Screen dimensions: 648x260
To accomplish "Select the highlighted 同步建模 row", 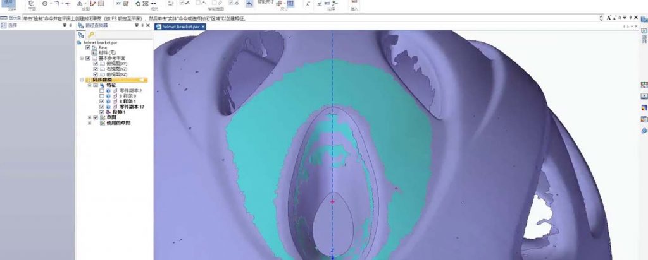I will pos(116,80).
